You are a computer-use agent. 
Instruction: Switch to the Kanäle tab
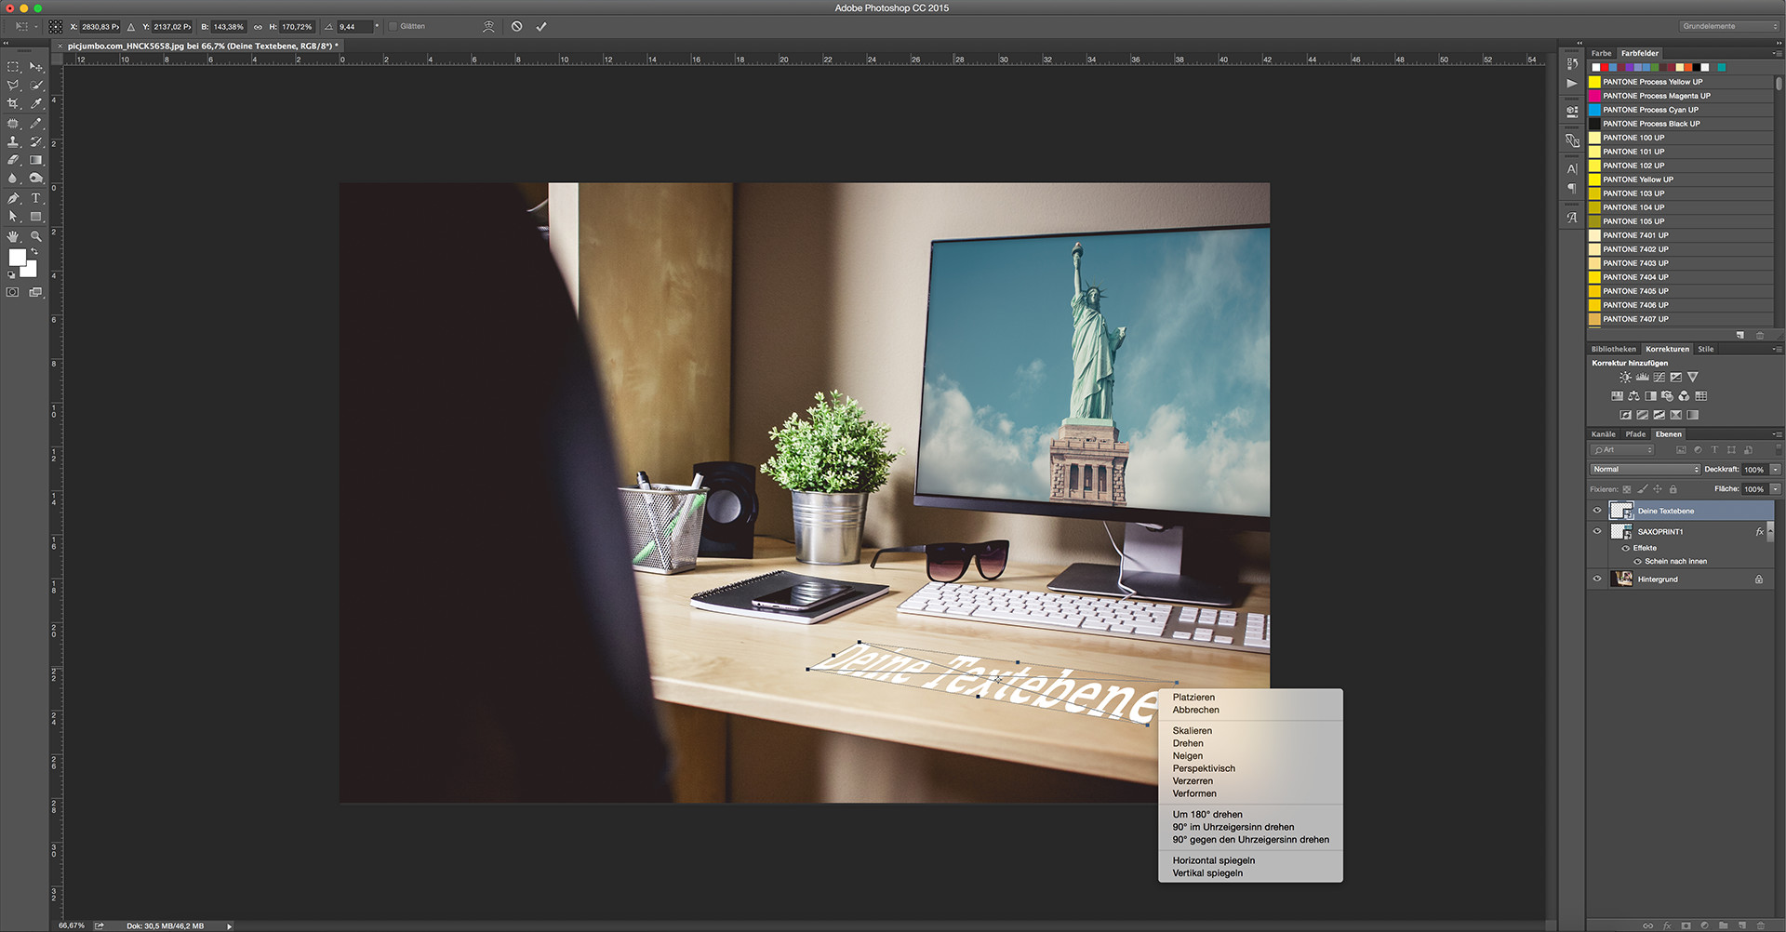(x=1604, y=433)
